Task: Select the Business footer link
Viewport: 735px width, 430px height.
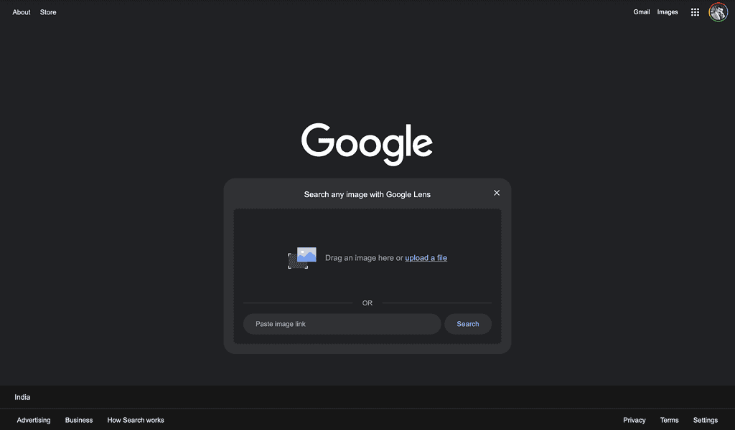Action: tap(79, 420)
